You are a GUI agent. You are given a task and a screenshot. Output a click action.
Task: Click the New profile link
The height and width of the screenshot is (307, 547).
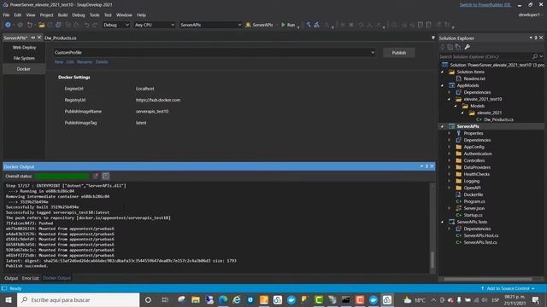tap(59, 62)
